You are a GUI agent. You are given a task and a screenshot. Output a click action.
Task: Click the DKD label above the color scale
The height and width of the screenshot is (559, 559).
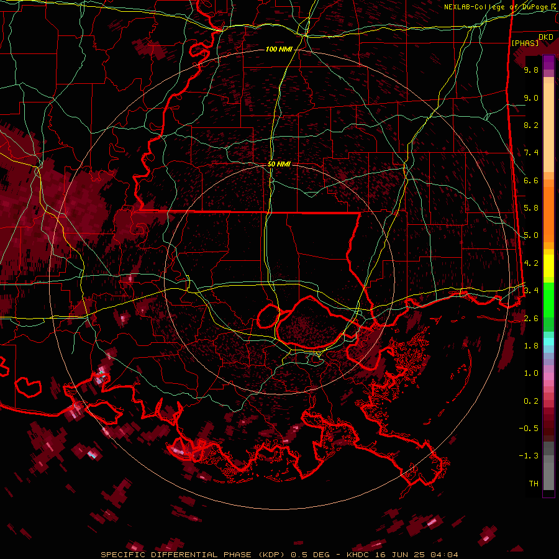546,37
